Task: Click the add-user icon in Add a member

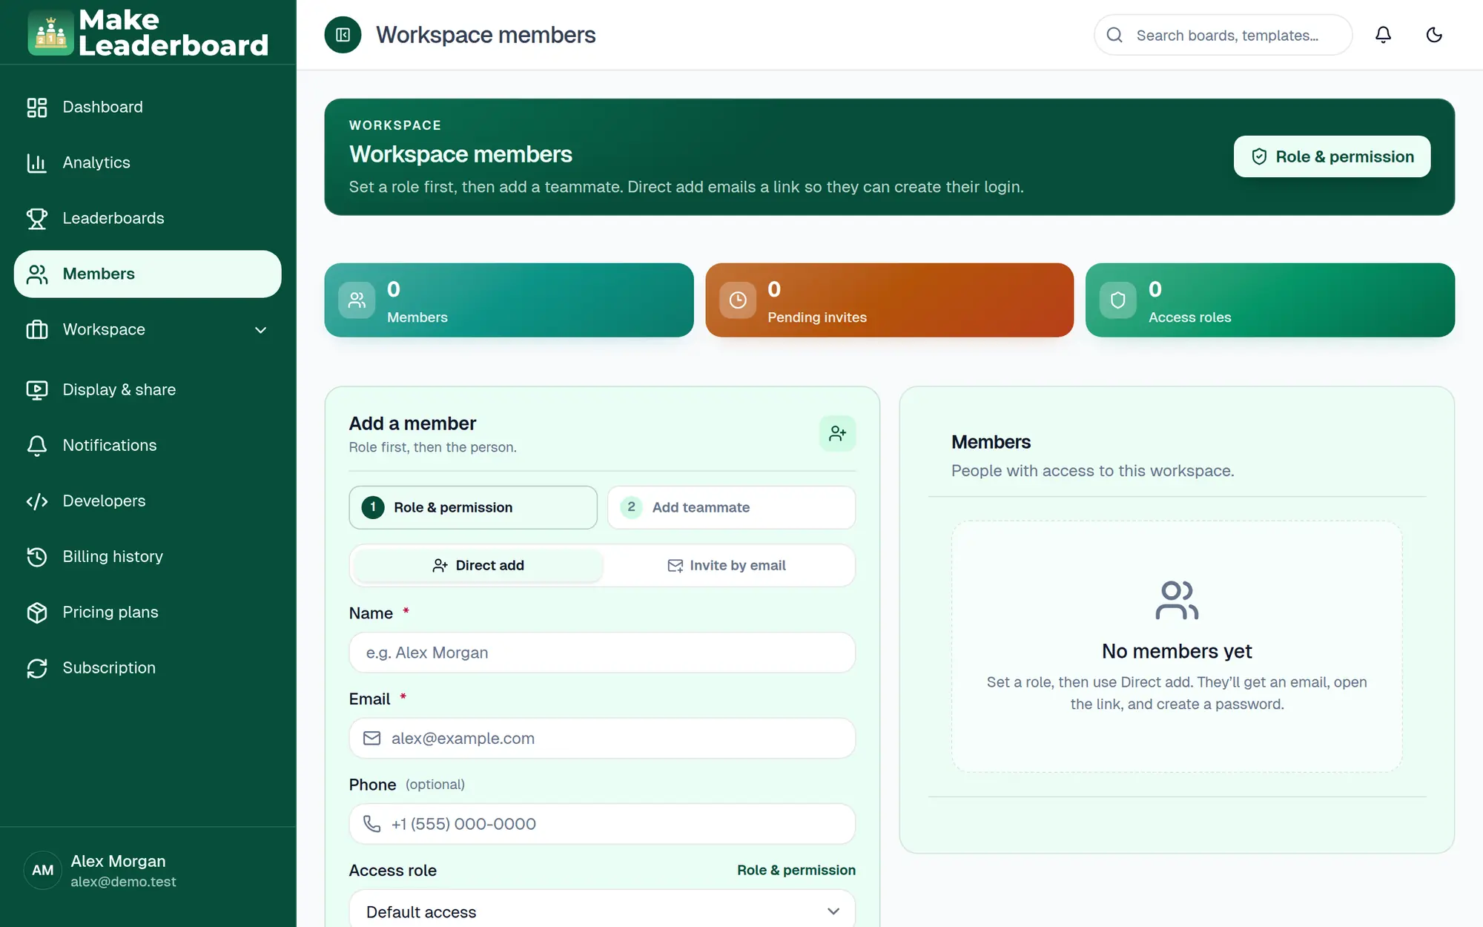Action: coord(838,434)
